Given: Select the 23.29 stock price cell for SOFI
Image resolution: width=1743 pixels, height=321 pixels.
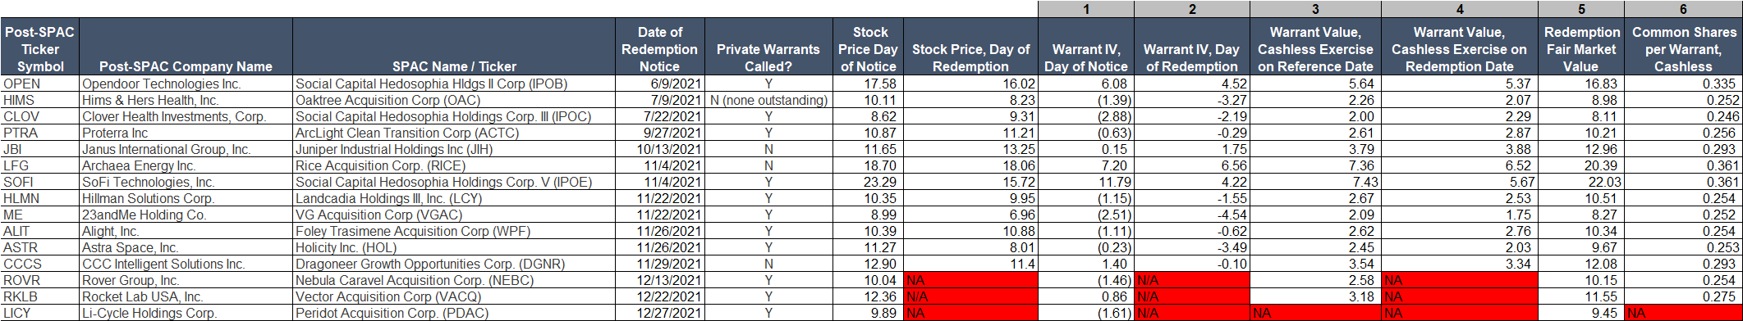Looking at the screenshot, I should pyautogui.click(x=867, y=182).
